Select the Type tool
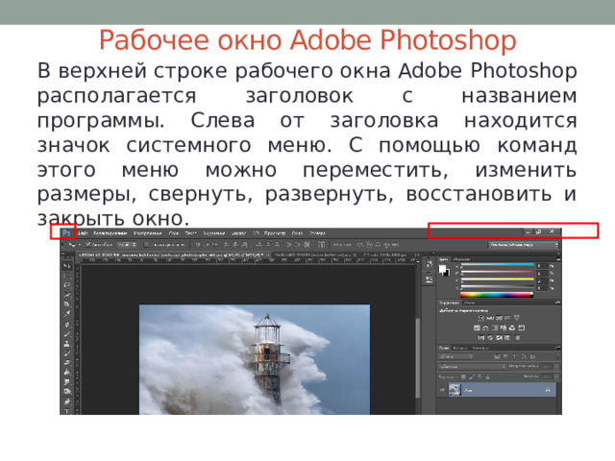Image resolution: width=615 pixels, height=461 pixels. 67,411
